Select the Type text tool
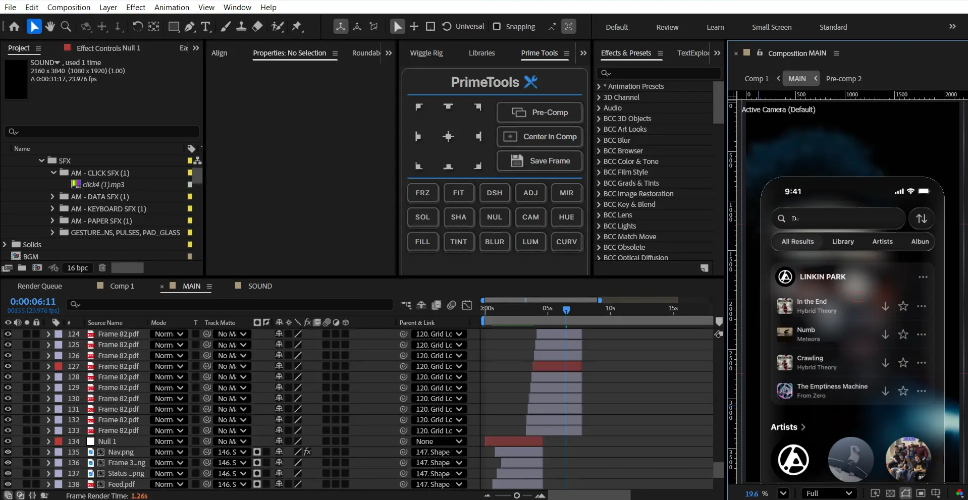Screen dimensions: 968x500 tap(205, 26)
